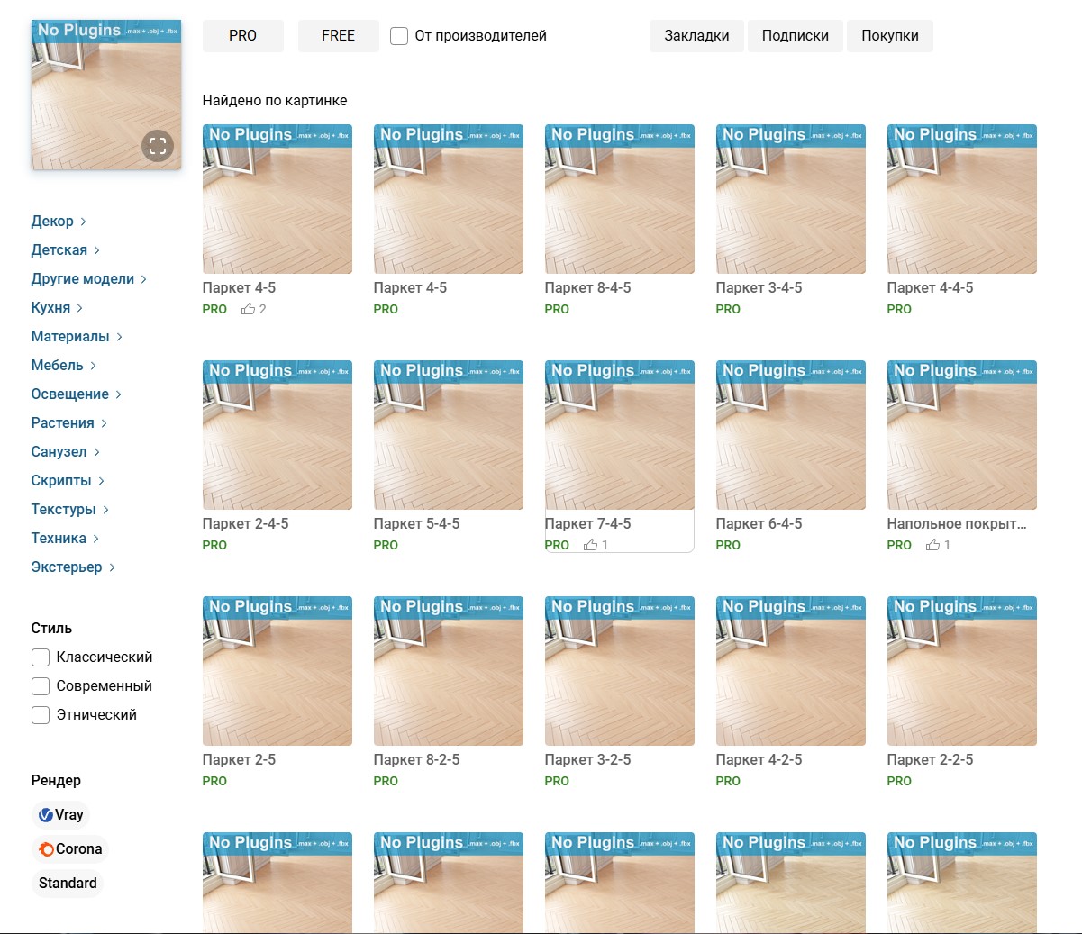Screen dimensions: 1082x934
Task: Open the Паркет 5-4-5 thumbnail
Action: click(449, 435)
